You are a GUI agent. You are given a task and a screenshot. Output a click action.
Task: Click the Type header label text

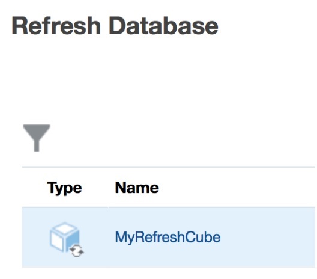[x=64, y=188]
